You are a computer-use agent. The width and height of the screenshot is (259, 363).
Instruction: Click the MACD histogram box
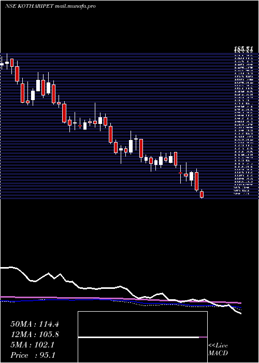coord(142,337)
